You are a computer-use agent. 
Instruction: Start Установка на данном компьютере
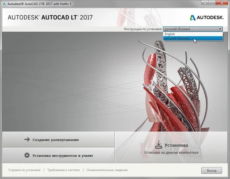[x=171, y=147]
